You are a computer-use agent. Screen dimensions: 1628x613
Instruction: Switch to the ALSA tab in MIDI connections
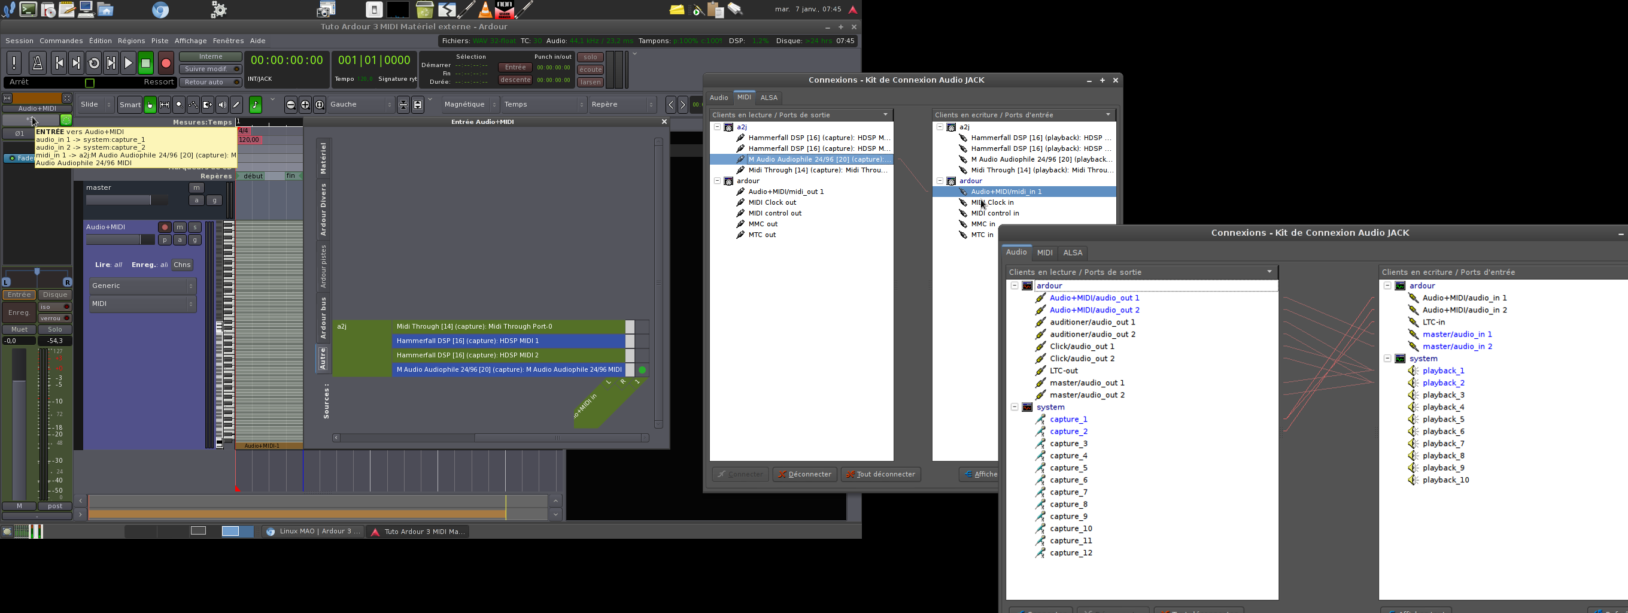pyautogui.click(x=769, y=98)
